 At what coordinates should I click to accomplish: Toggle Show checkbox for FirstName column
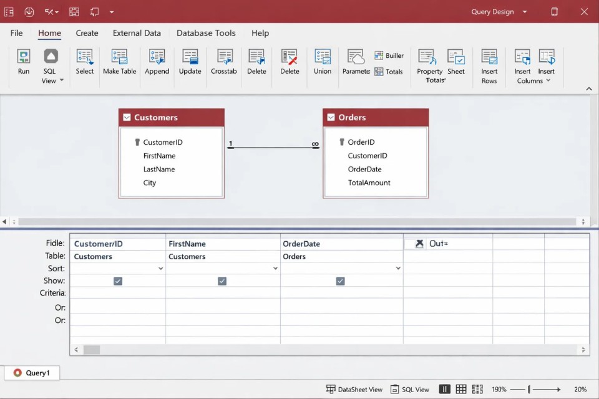tap(222, 281)
